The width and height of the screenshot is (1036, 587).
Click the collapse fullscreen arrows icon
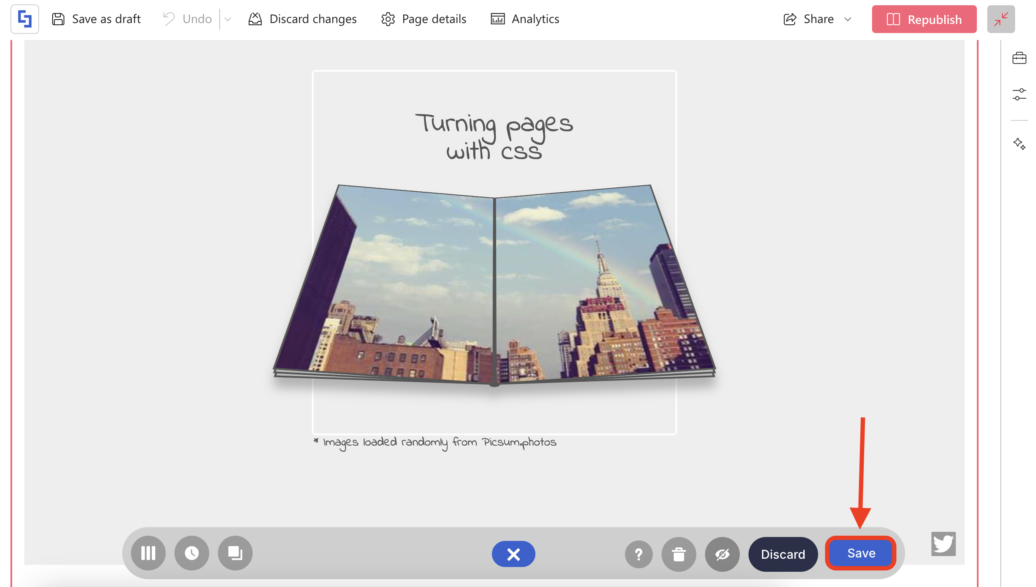(1001, 19)
